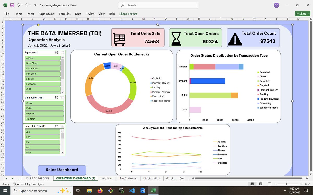The height and width of the screenshot is (195, 313).
Task: Select Fitness slicer item
Action: [x=43, y=79]
